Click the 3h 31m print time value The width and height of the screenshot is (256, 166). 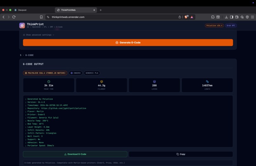click(49, 85)
